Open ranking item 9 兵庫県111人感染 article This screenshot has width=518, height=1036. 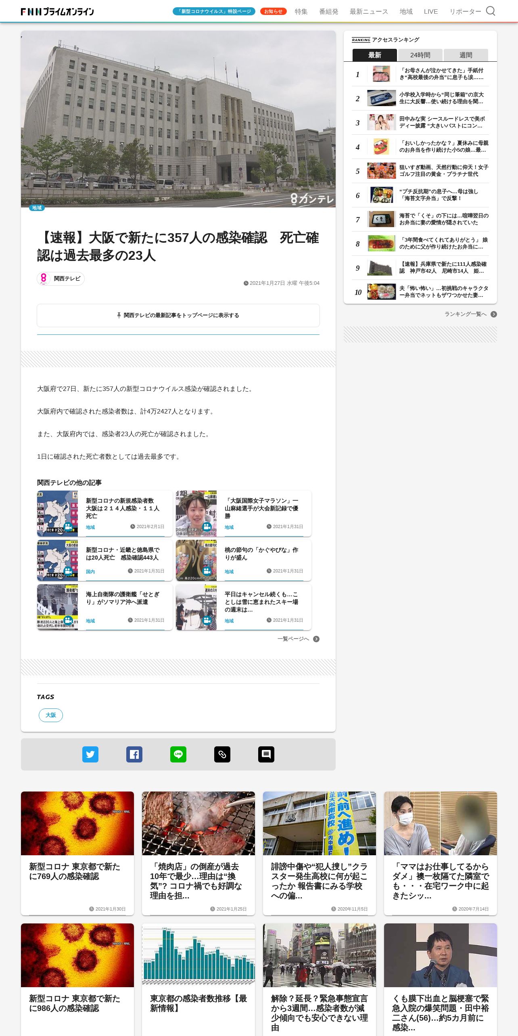(x=420, y=267)
